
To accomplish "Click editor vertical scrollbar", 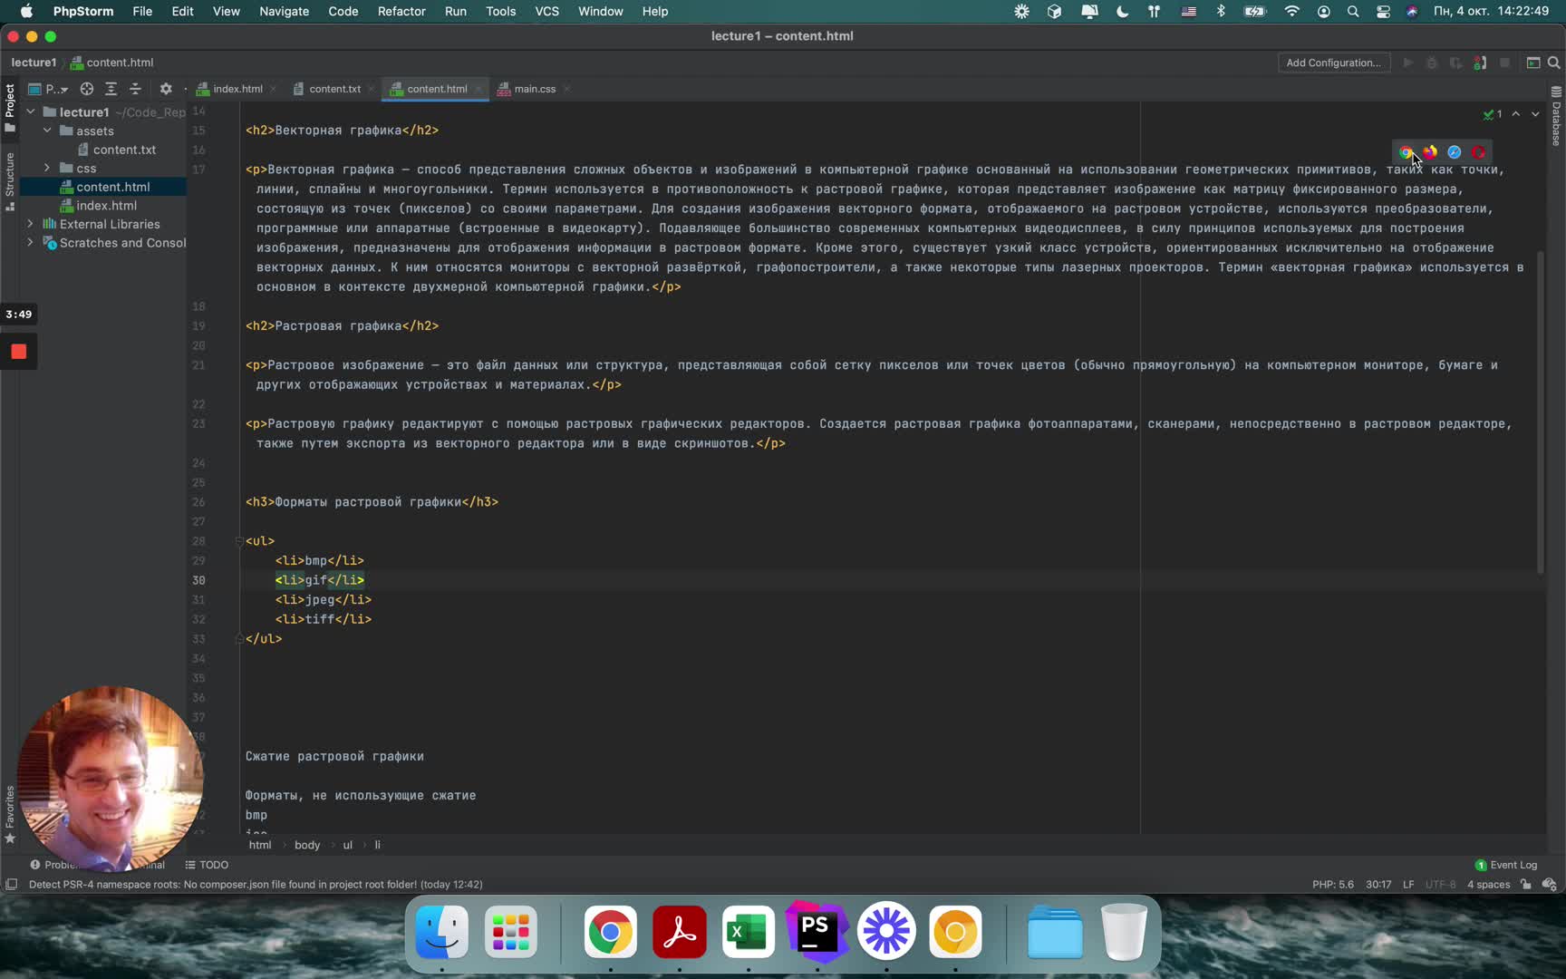I will (x=1540, y=412).
